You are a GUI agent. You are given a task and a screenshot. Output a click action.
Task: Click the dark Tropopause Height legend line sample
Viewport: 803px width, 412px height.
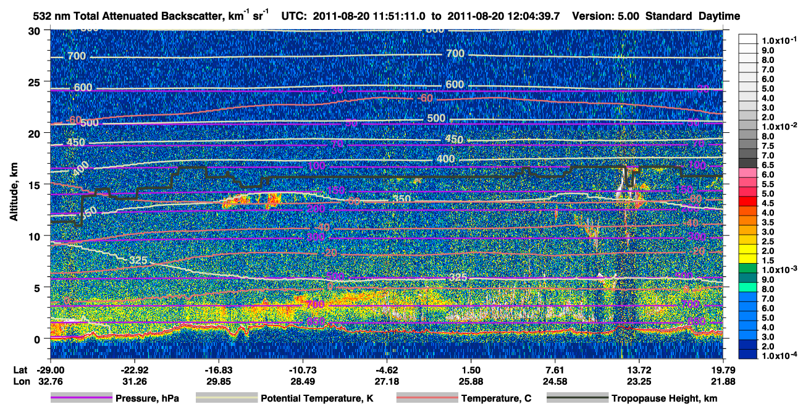point(577,398)
